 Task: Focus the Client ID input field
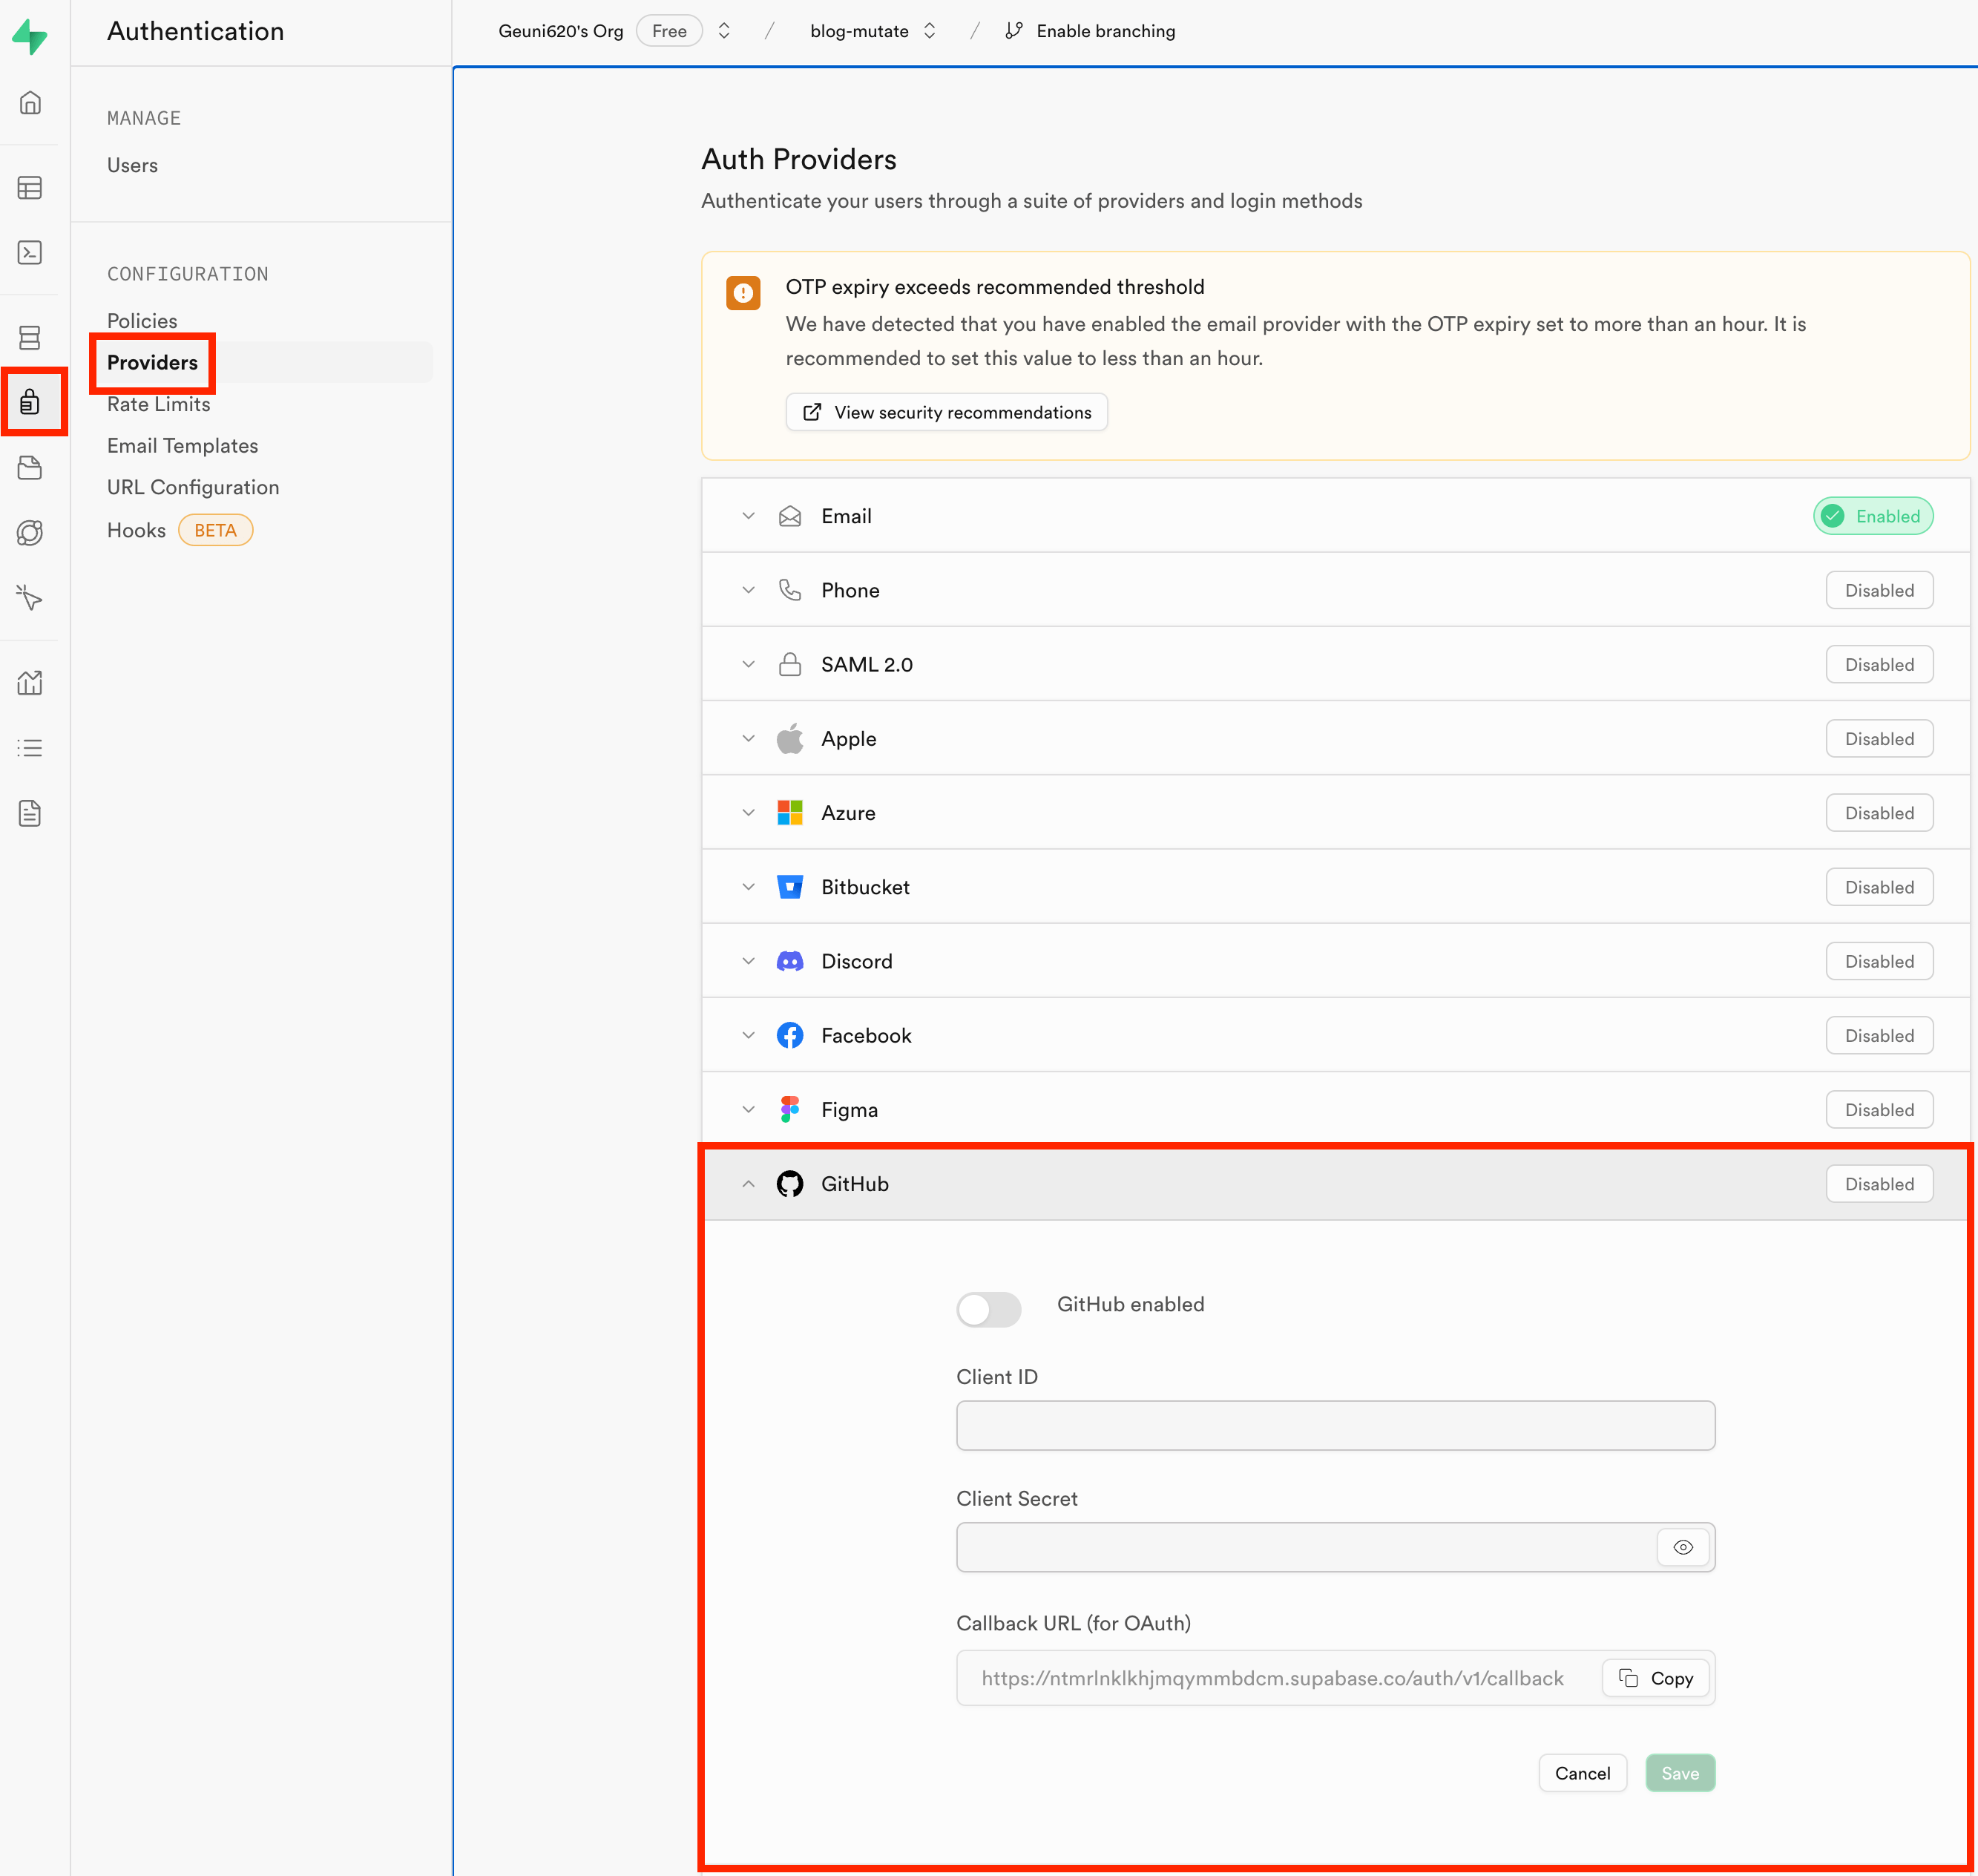1335,1425
